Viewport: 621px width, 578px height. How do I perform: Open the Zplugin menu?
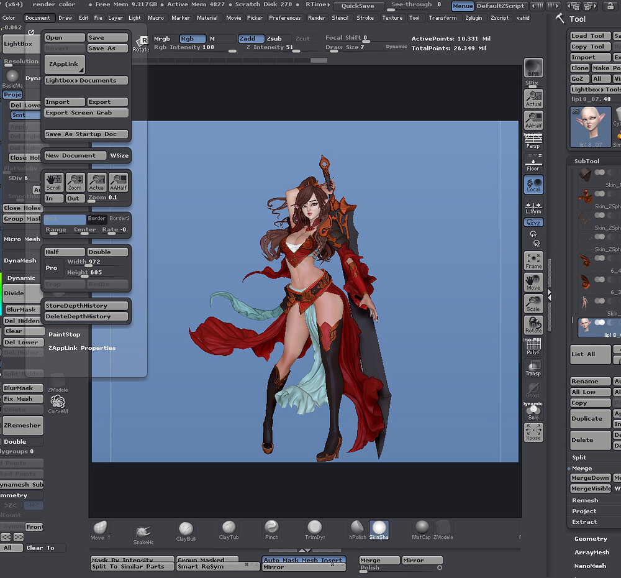click(474, 18)
